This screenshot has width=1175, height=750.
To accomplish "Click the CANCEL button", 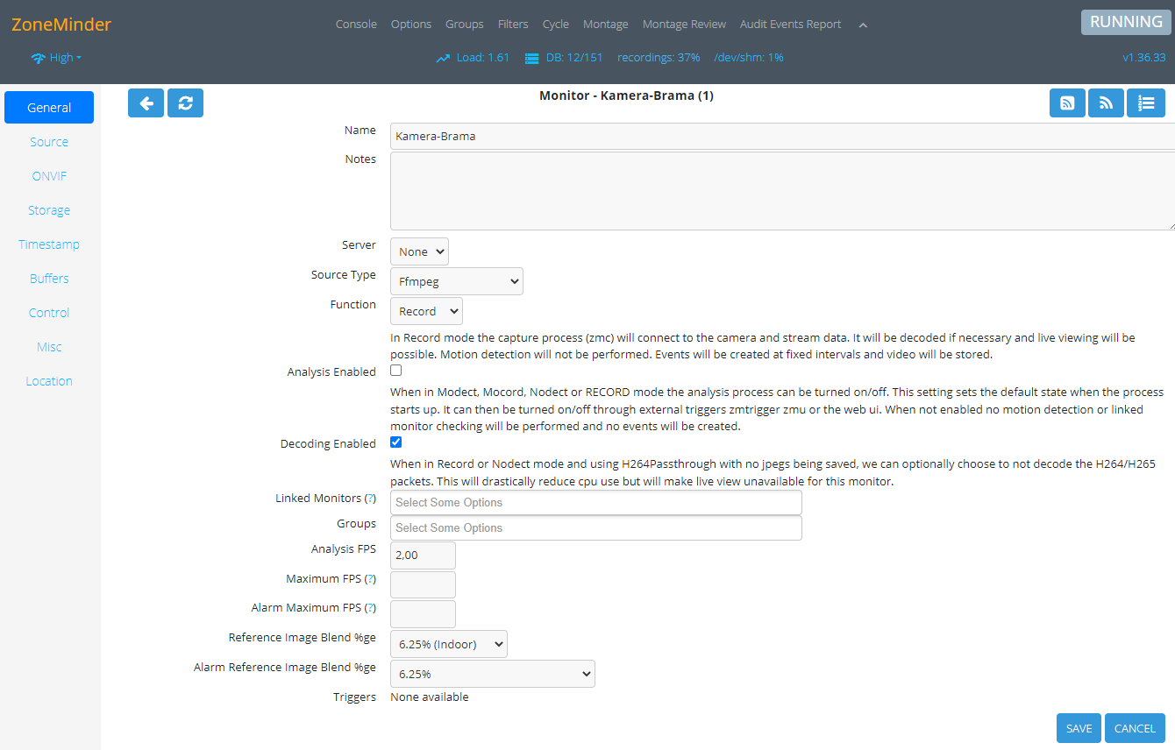I will tap(1135, 728).
